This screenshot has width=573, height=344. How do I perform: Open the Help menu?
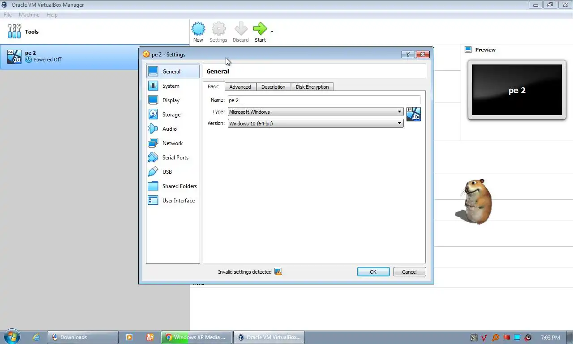pyautogui.click(x=52, y=15)
